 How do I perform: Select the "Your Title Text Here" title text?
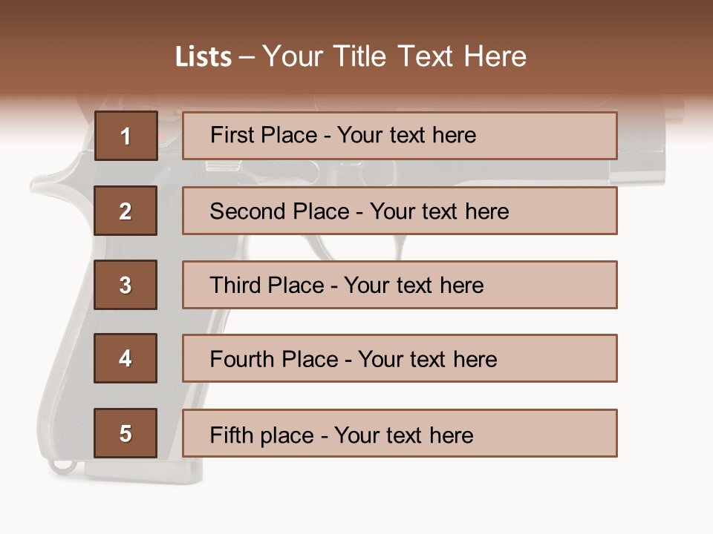click(394, 56)
